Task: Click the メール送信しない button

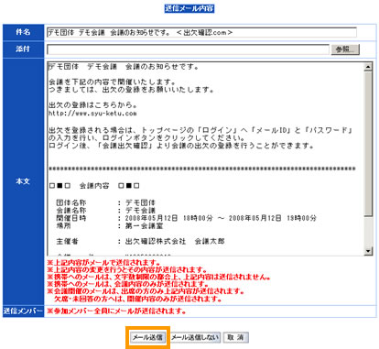Action: (x=195, y=337)
